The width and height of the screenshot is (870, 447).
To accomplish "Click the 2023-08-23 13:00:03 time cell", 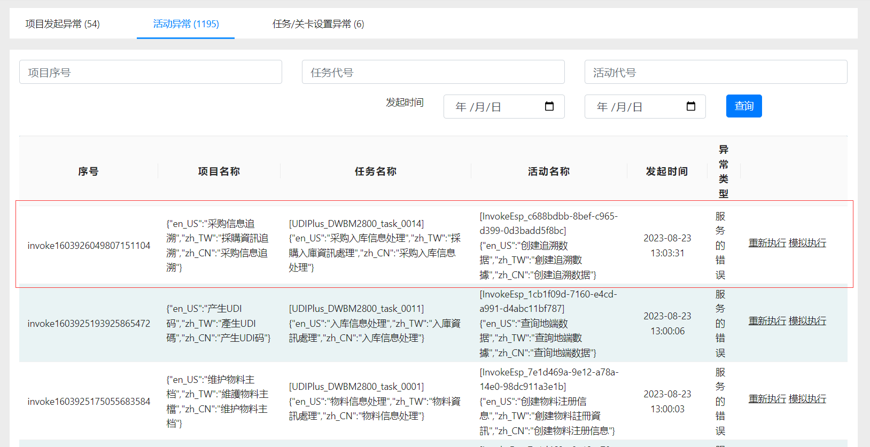I will coord(667,402).
